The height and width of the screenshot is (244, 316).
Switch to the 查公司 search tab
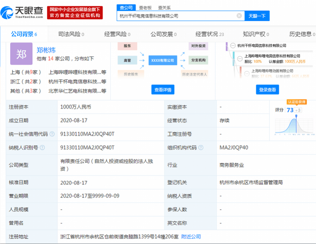(126, 8)
